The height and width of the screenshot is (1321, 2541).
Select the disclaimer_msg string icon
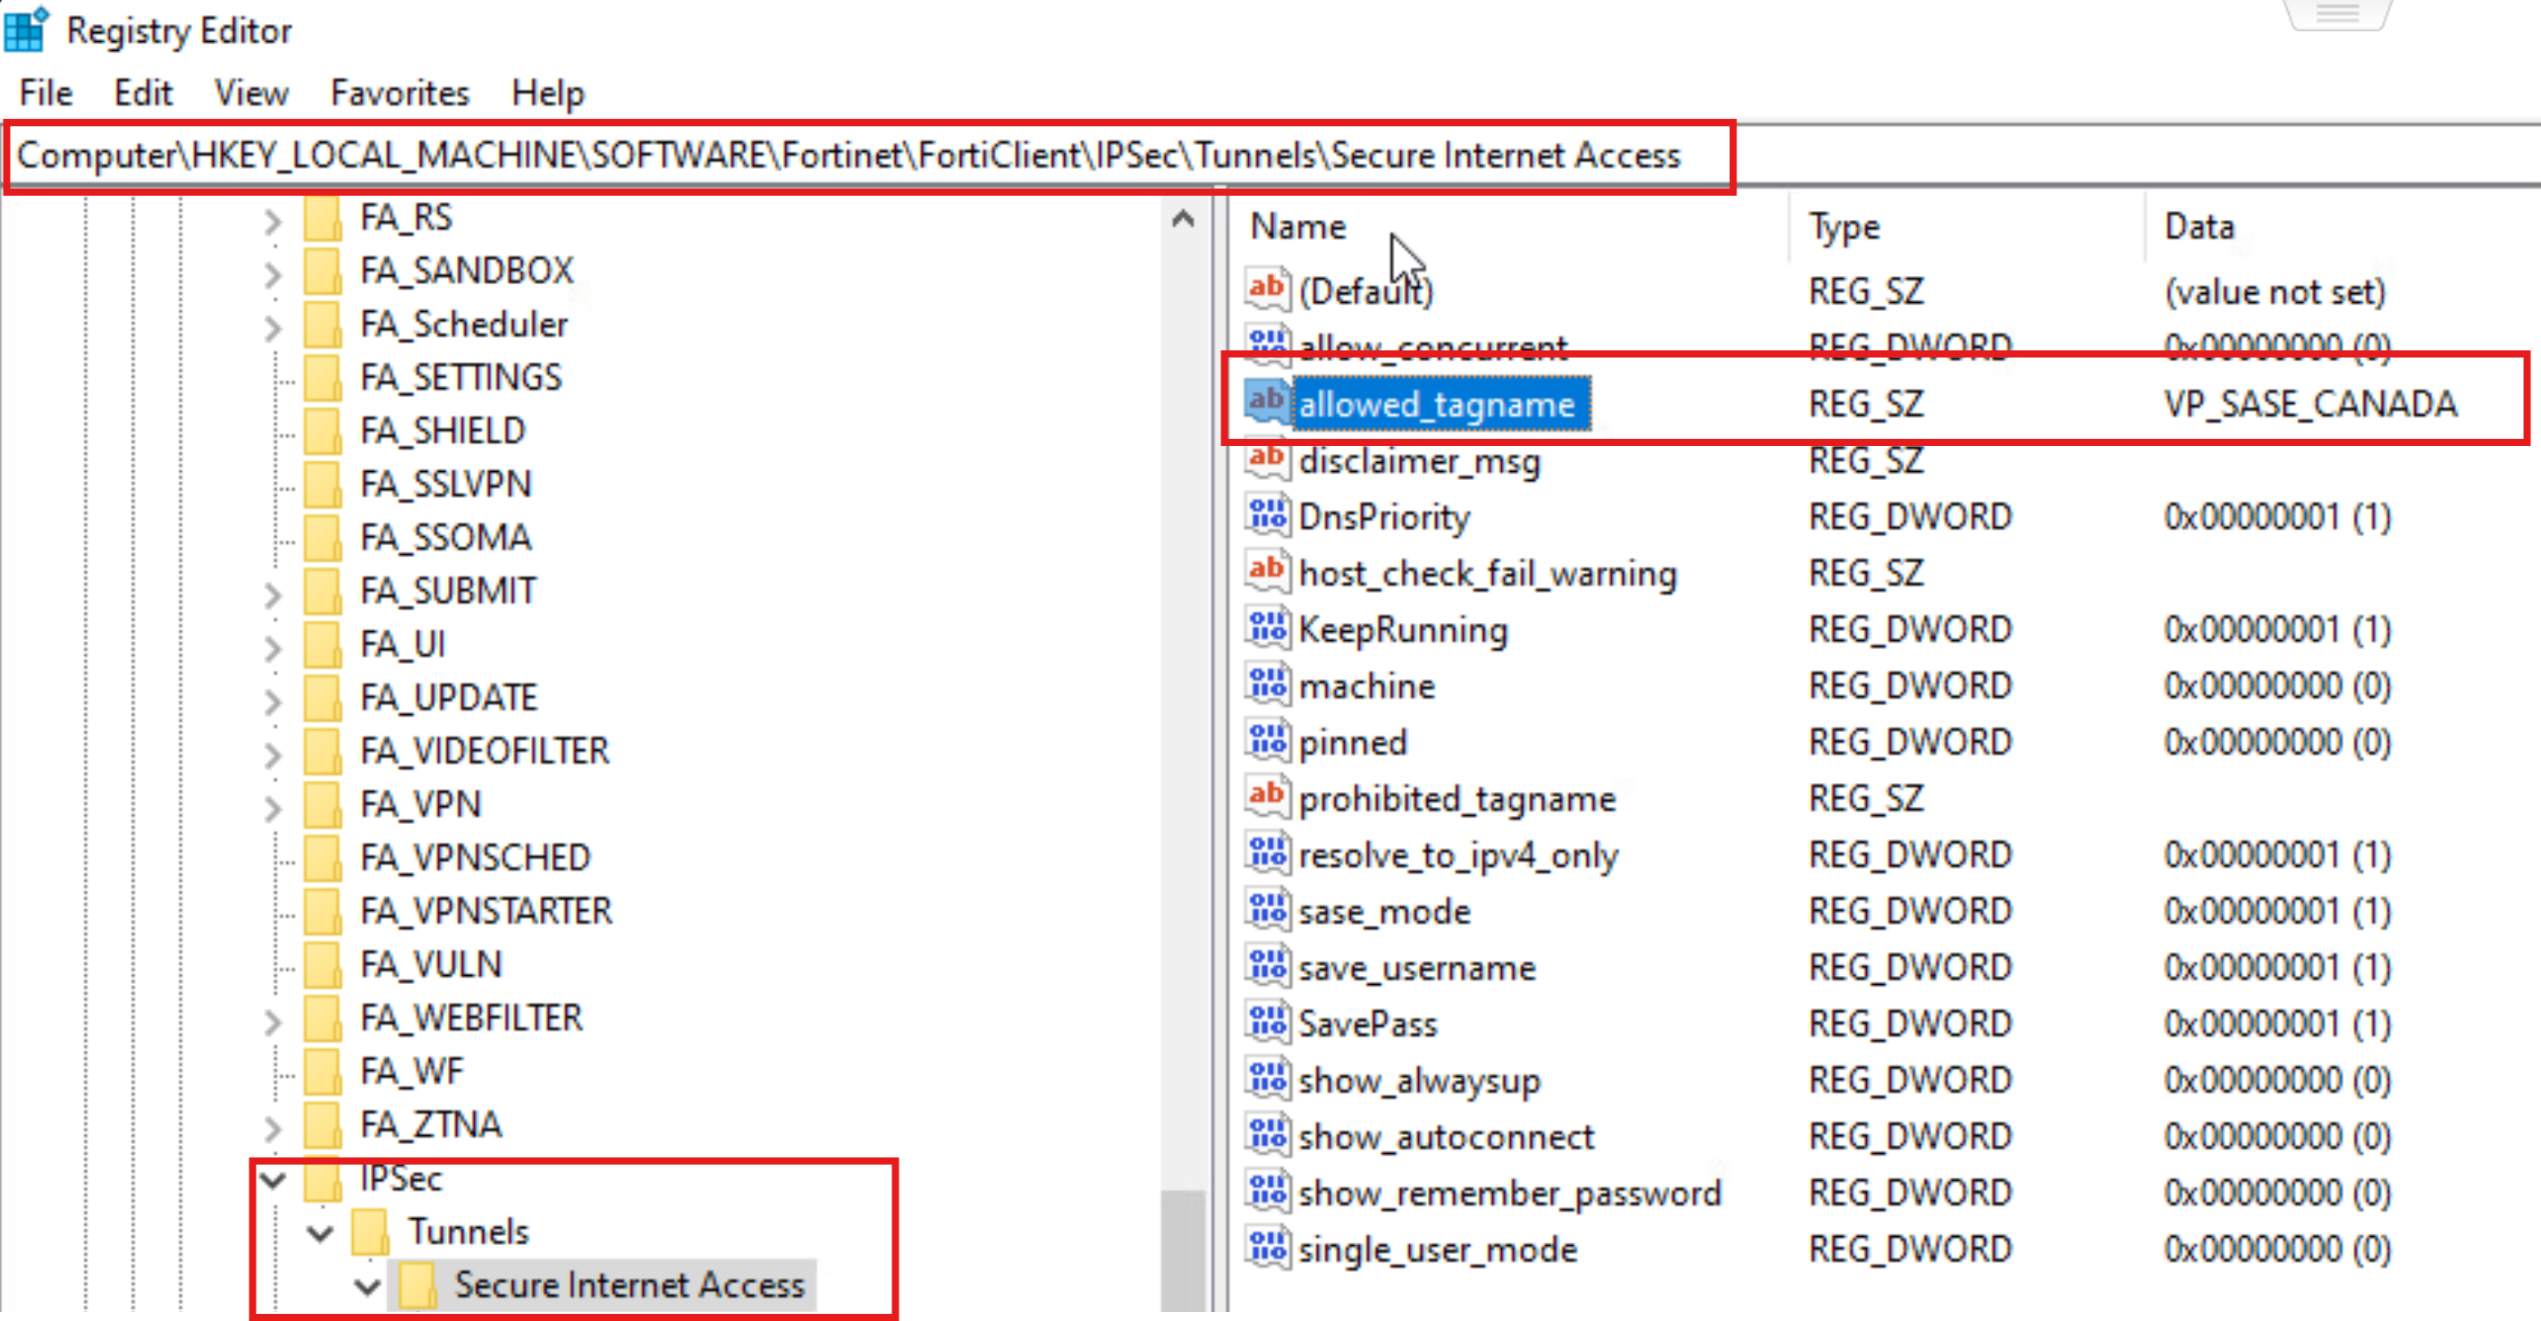click(1267, 459)
